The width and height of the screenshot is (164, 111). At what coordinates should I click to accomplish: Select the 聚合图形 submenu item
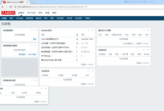[x=60, y=18]
